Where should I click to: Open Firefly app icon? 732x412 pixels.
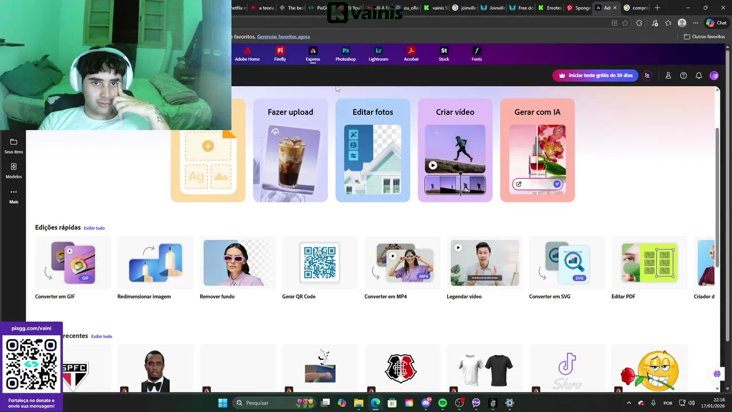(280, 54)
